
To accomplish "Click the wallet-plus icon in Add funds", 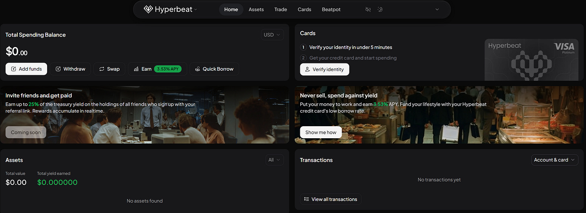I will 14,69.
